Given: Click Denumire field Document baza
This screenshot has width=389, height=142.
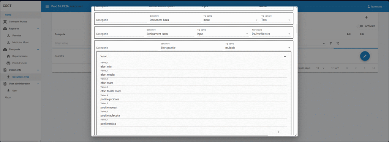Looking at the screenshot, I should (x=175, y=20).
